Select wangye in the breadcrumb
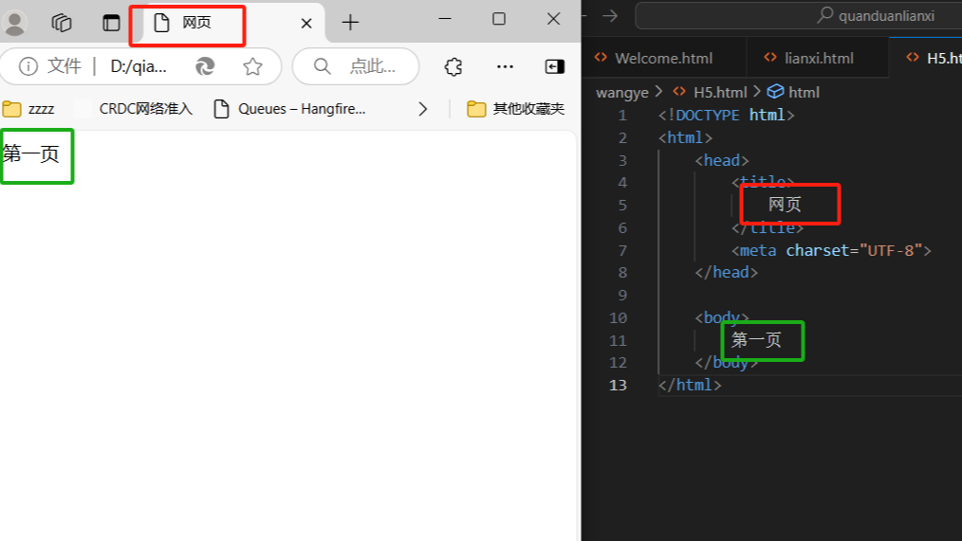962x541 pixels. click(x=622, y=93)
